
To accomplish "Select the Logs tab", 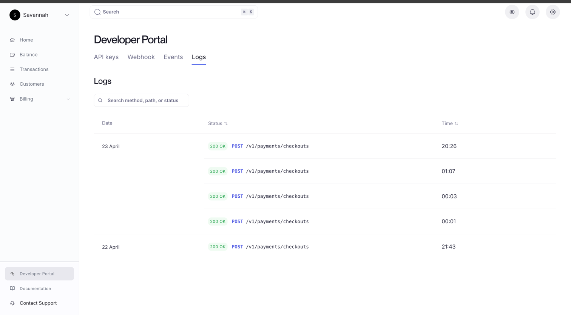I will click(x=199, y=57).
